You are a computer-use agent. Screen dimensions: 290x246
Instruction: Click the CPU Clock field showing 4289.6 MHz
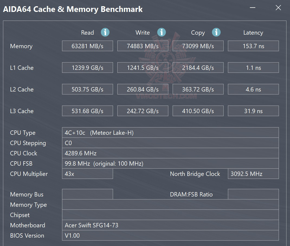(170, 153)
